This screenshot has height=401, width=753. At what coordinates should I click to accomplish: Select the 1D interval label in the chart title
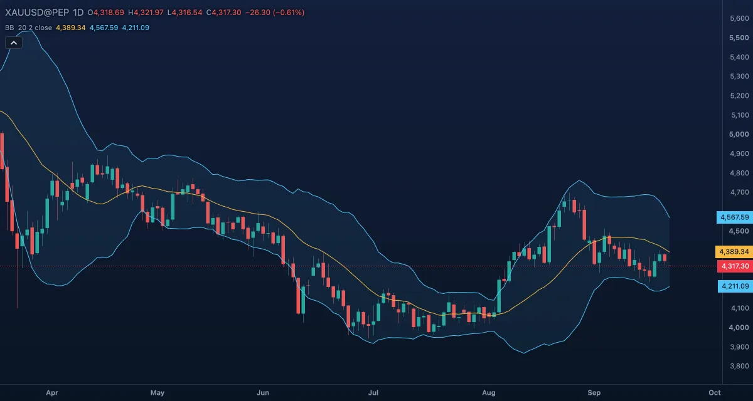(x=78, y=13)
